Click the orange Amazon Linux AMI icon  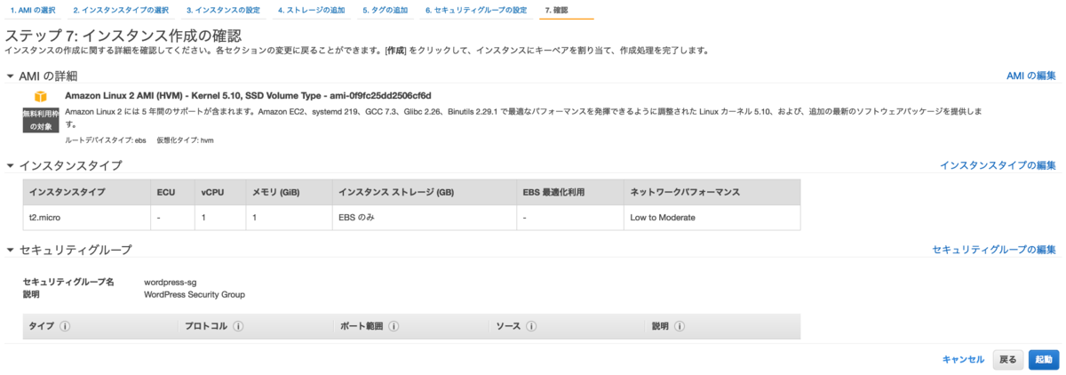click(x=40, y=97)
